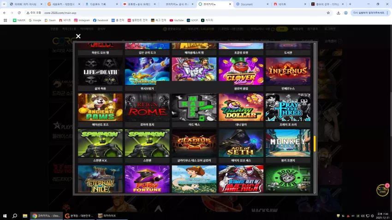This screenshot has height=220, width=392.
Task: Open the Booze Bash slot game
Action: [288, 179]
